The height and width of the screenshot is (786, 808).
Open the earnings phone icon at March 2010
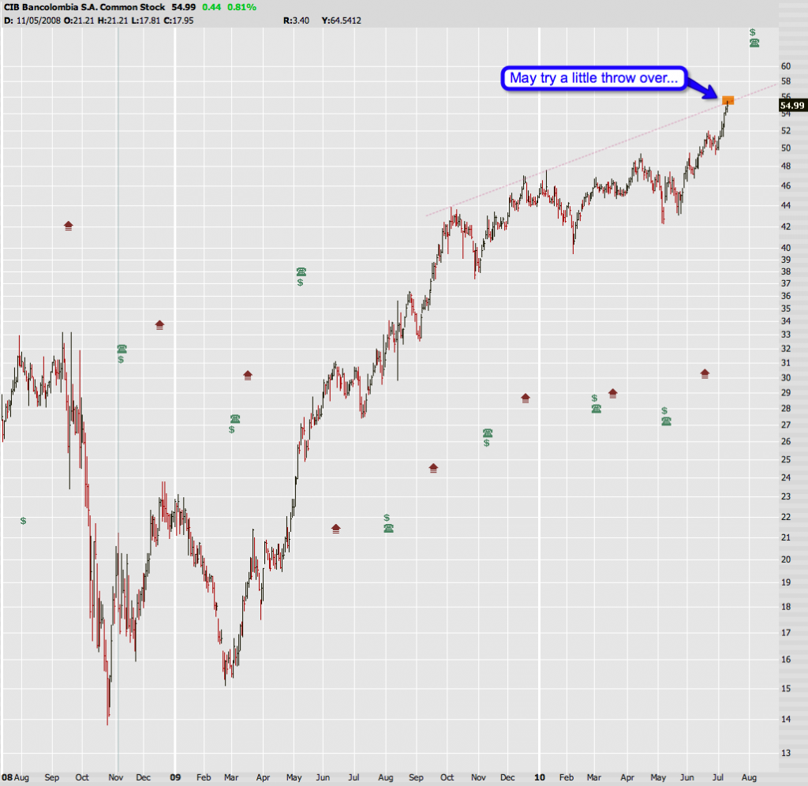tap(597, 410)
